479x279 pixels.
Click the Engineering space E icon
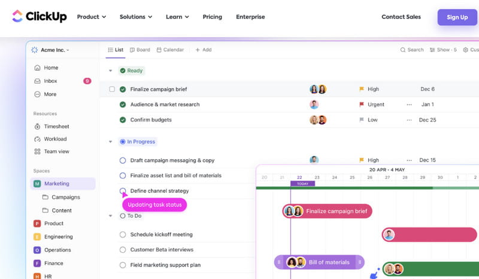pyautogui.click(x=37, y=237)
